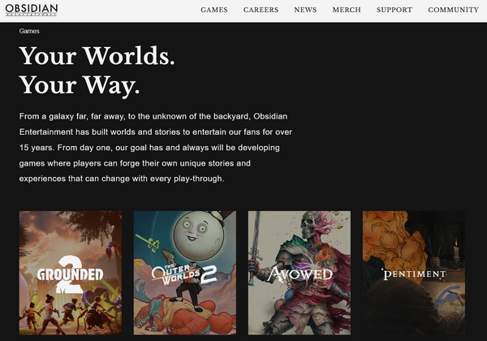Click the Grounded 2 title logo

click(x=70, y=274)
